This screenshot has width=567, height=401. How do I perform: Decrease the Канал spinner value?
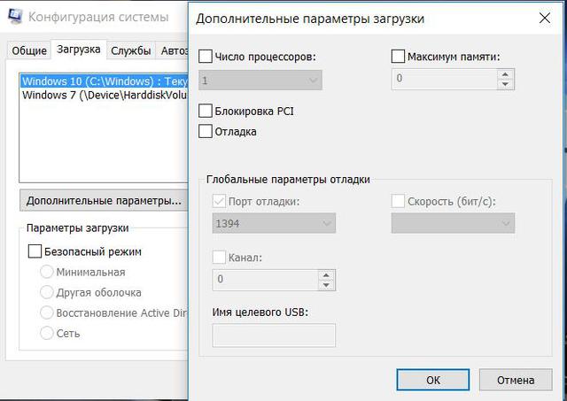coord(327,285)
